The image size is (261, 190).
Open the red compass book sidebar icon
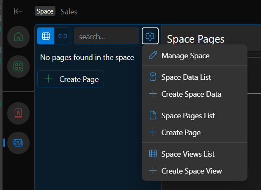[x=18, y=113]
